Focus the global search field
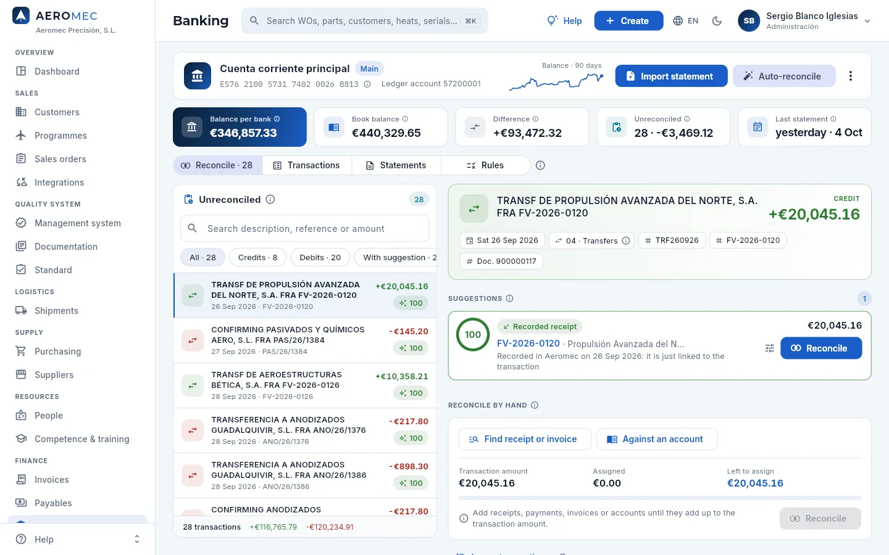The width and height of the screenshot is (889, 555). tap(364, 21)
